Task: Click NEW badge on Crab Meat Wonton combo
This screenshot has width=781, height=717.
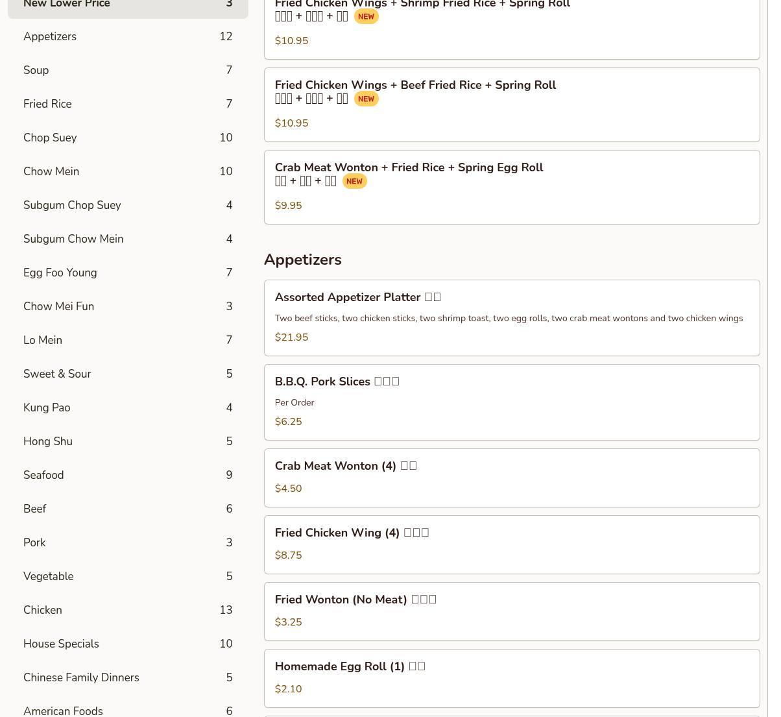Action: [x=354, y=182]
